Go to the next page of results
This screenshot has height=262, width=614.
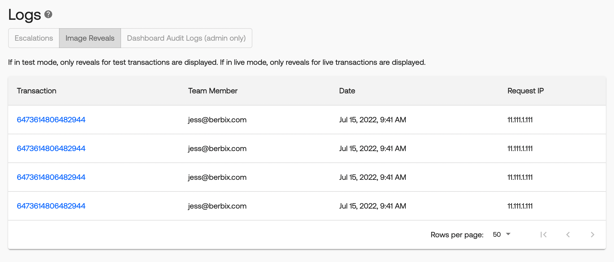[593, 235]
